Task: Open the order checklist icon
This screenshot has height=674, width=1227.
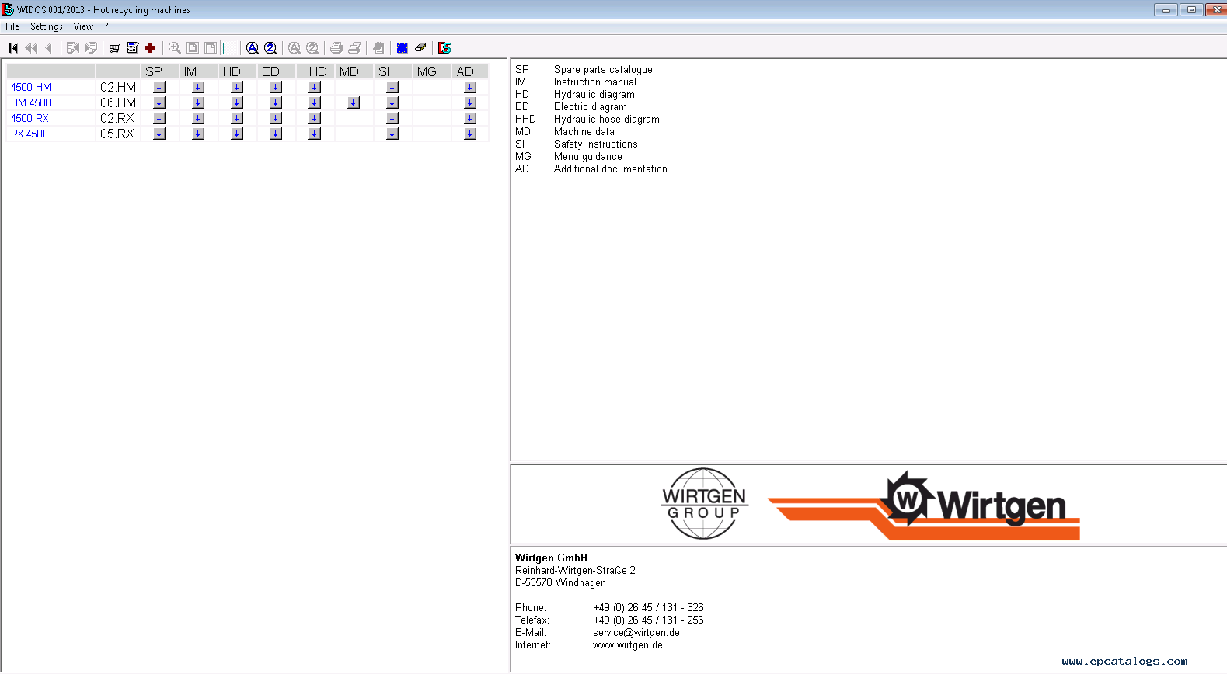Action: coord(133,48)
